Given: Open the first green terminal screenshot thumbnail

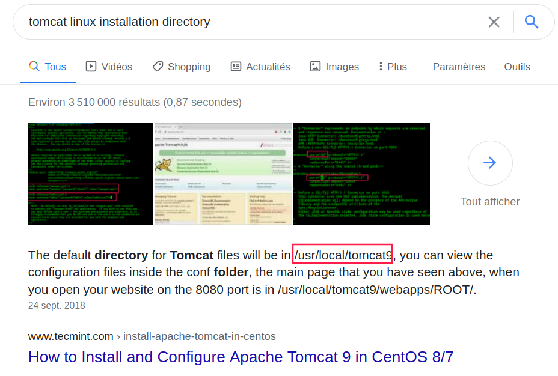Looking at the screenshot, I should coord(91,174).
